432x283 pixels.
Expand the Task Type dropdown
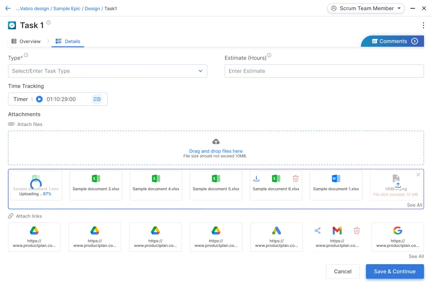pos(200,71)
